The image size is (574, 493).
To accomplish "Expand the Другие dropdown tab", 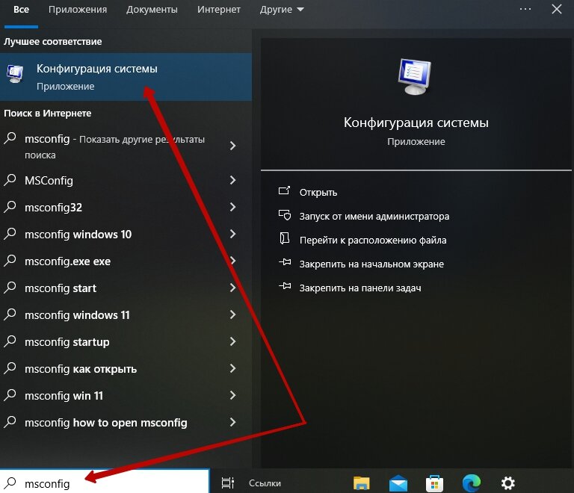I will [282, 10].
